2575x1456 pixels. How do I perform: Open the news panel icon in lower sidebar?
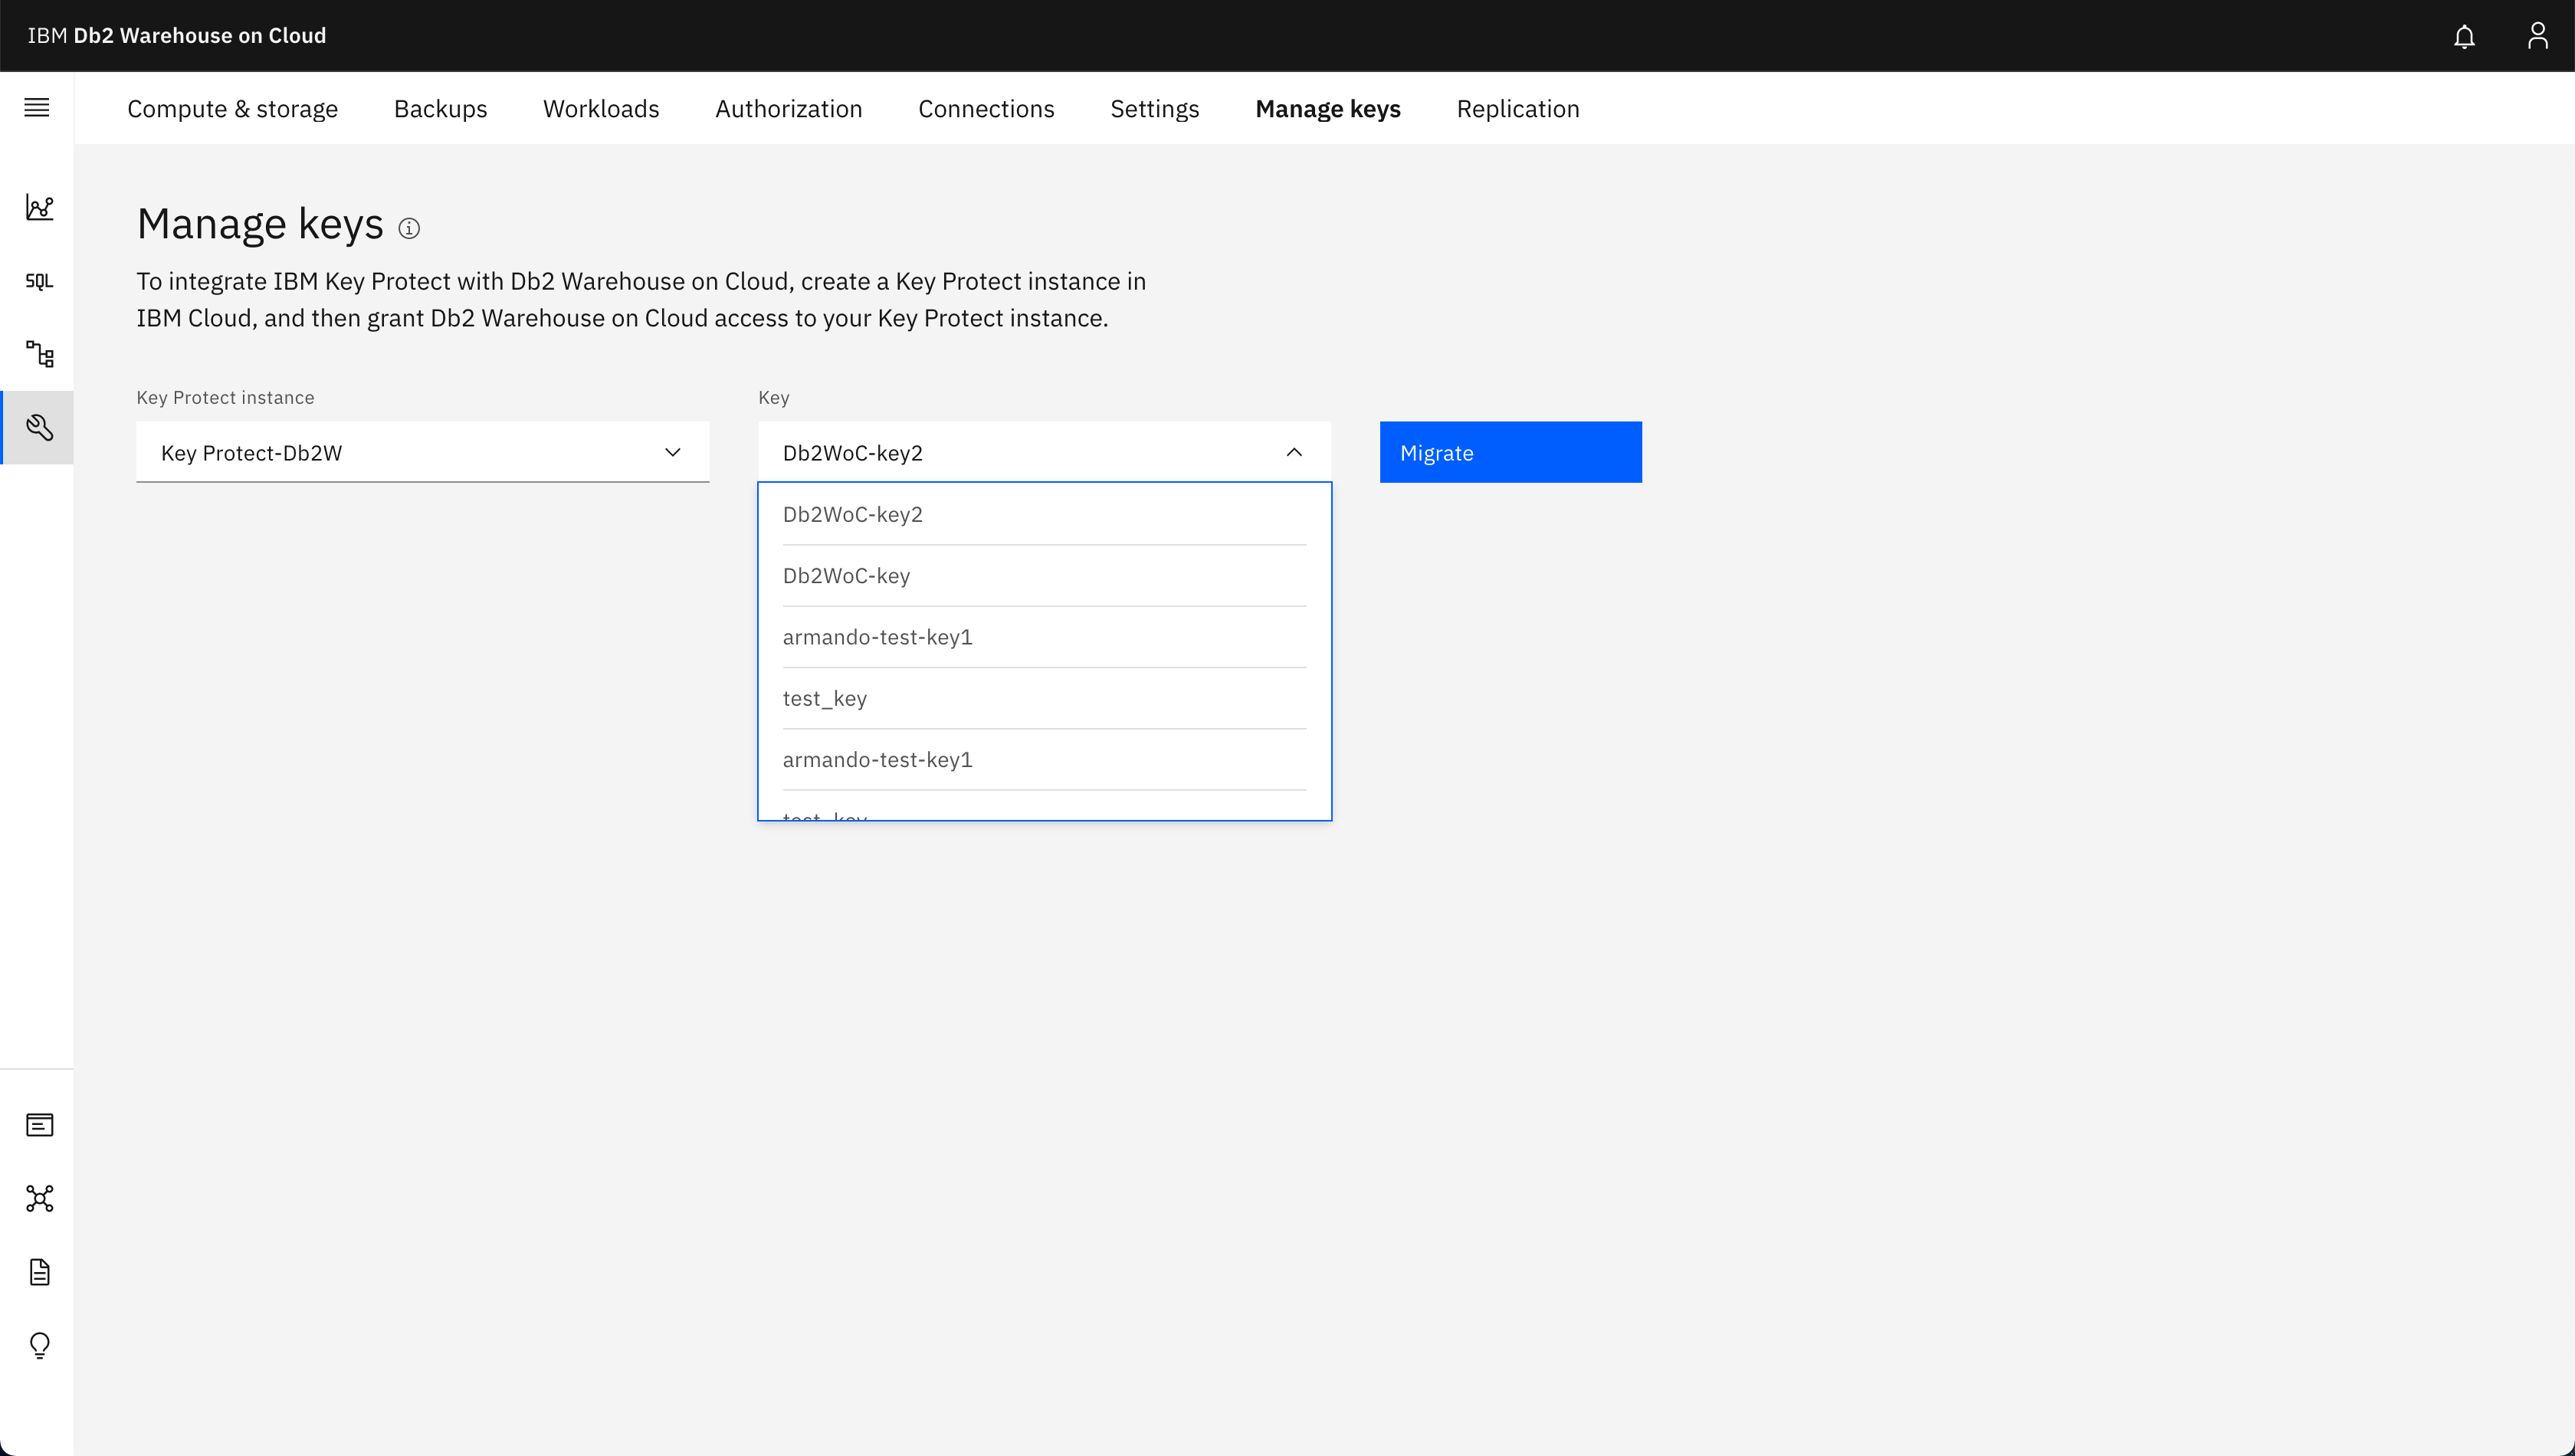pyautogui.click(x=39, y=1125)
